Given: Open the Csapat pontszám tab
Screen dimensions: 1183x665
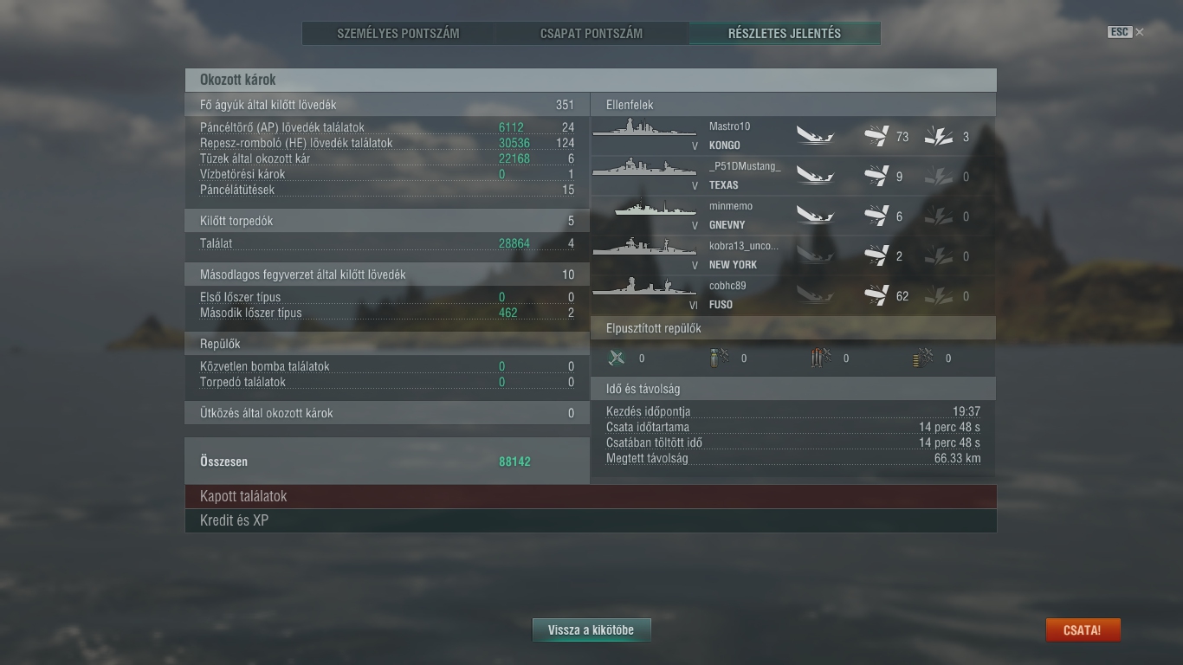Looking at the screenshot, I should tap(591, 34).
